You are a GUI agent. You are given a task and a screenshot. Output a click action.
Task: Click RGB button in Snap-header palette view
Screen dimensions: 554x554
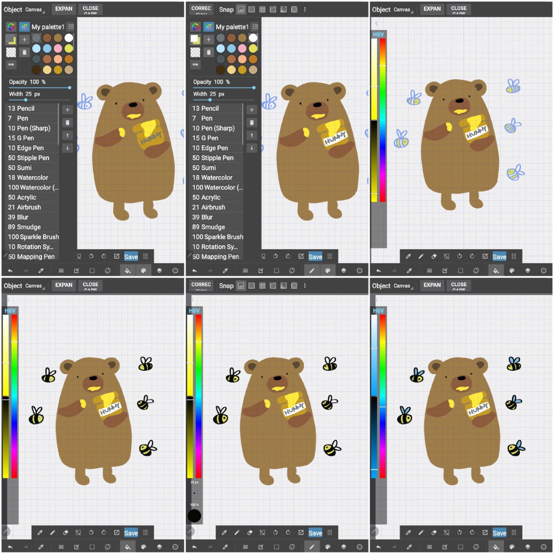click(195, 64)
